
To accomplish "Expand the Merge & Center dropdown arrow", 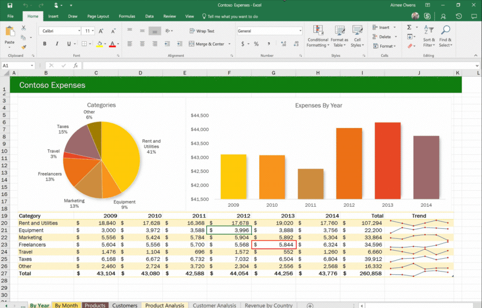I will point(230,44).
